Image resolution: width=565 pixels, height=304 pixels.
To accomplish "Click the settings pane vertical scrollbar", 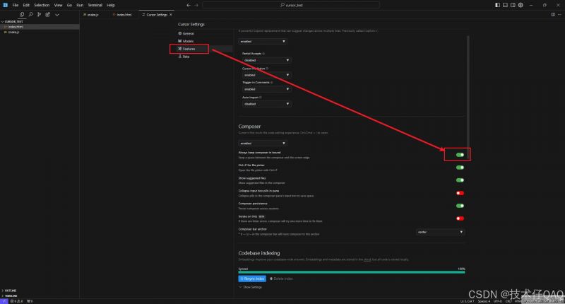I will (x=468, y=98).
